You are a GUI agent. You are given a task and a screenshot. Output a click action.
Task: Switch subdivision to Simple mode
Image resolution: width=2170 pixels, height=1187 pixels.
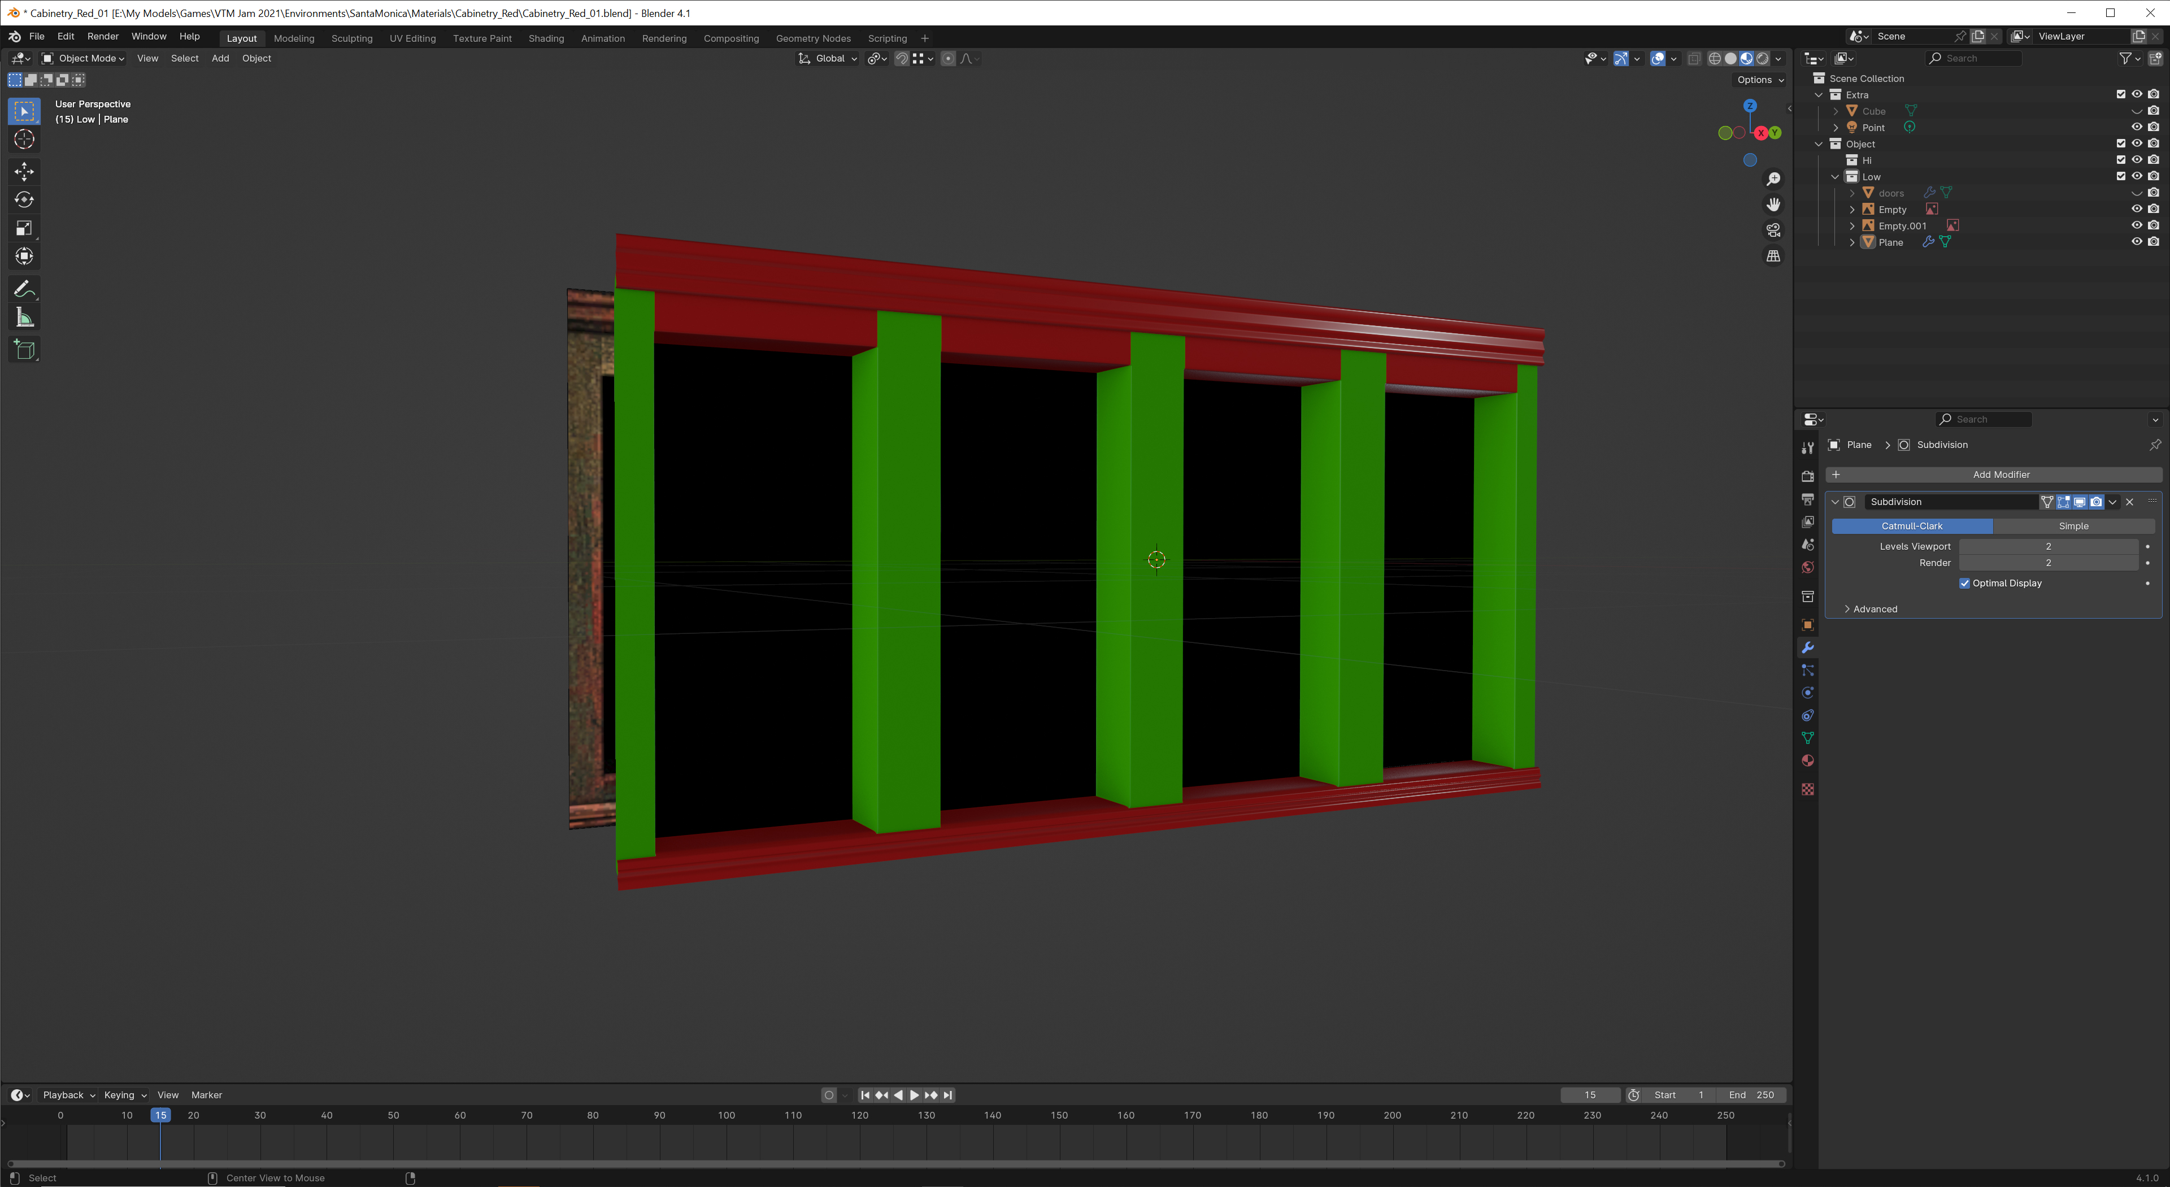coord(2072,525)
